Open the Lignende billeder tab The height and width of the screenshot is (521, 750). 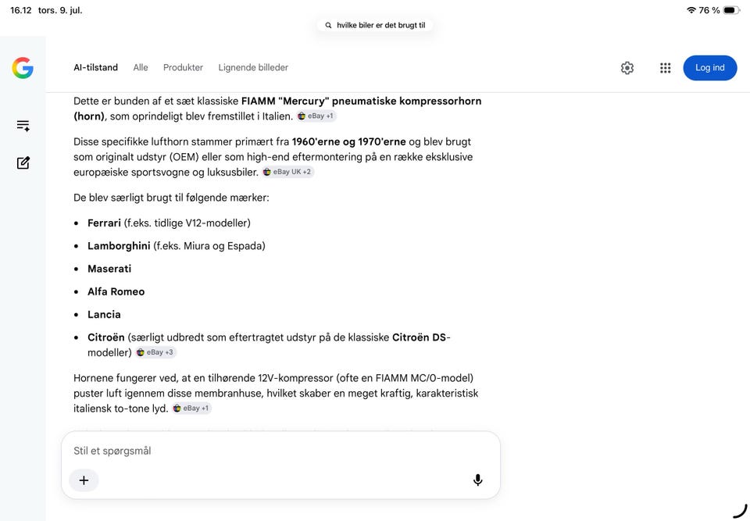point(253,67)
